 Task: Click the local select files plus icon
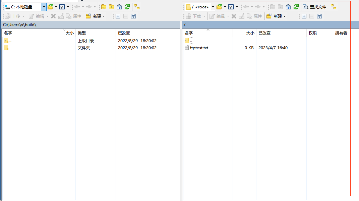coord(118,16)
